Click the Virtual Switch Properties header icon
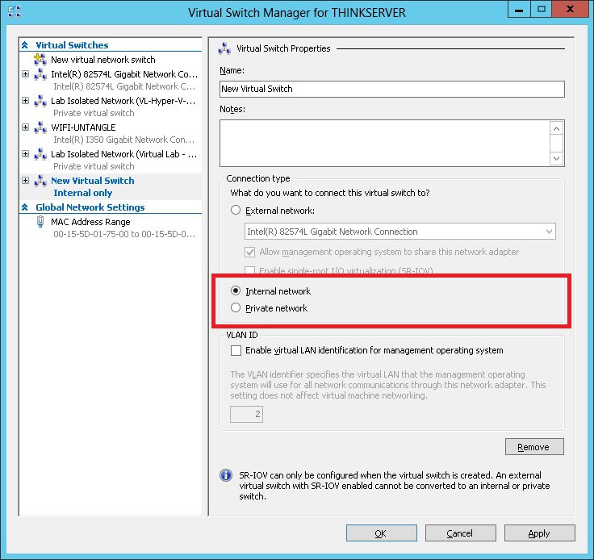Image resolution: width=594 pixels, height=560 pixels. point(224,48)
